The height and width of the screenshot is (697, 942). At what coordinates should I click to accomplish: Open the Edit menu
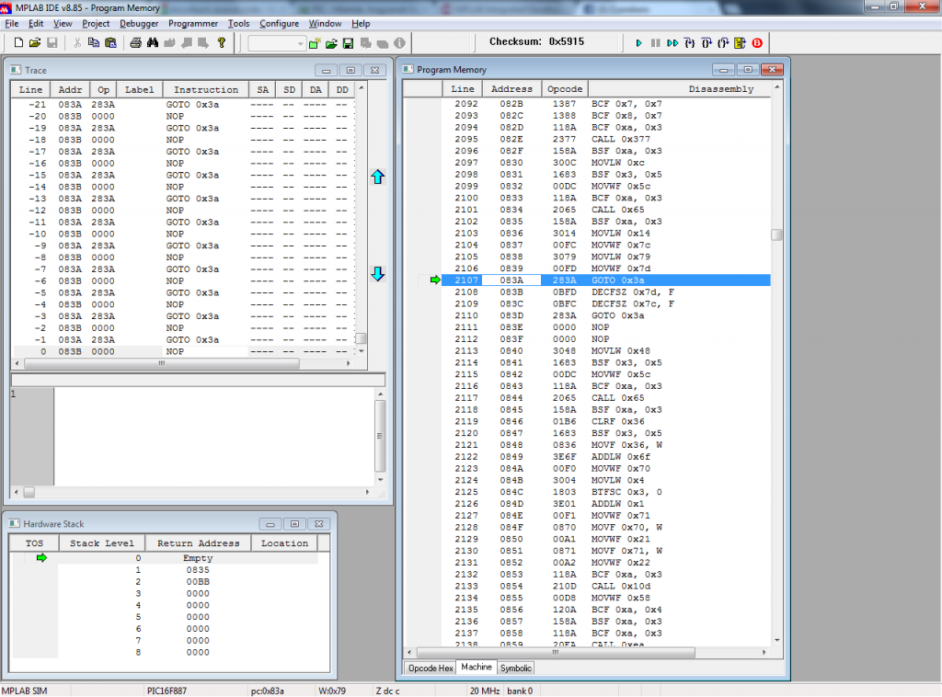point(36,23)
